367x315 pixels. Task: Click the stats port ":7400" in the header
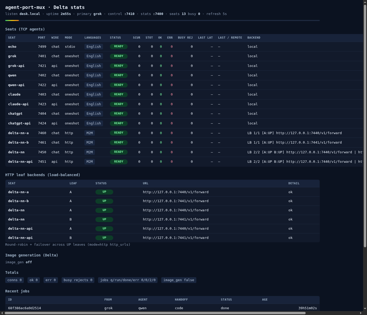click(158, 14)
